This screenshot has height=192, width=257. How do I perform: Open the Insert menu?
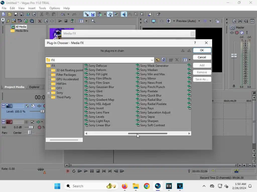pos(32,8)
